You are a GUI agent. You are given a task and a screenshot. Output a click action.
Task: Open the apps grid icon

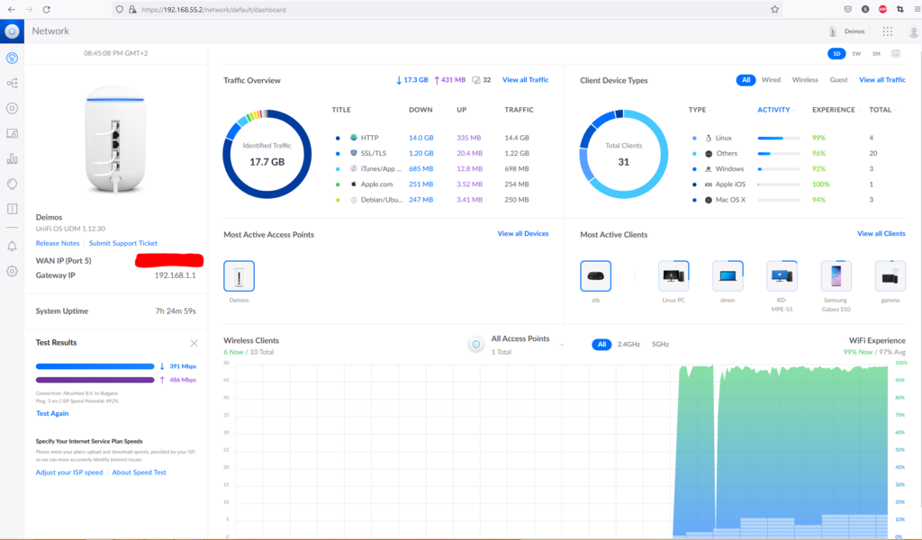click(x=888, y=31)
